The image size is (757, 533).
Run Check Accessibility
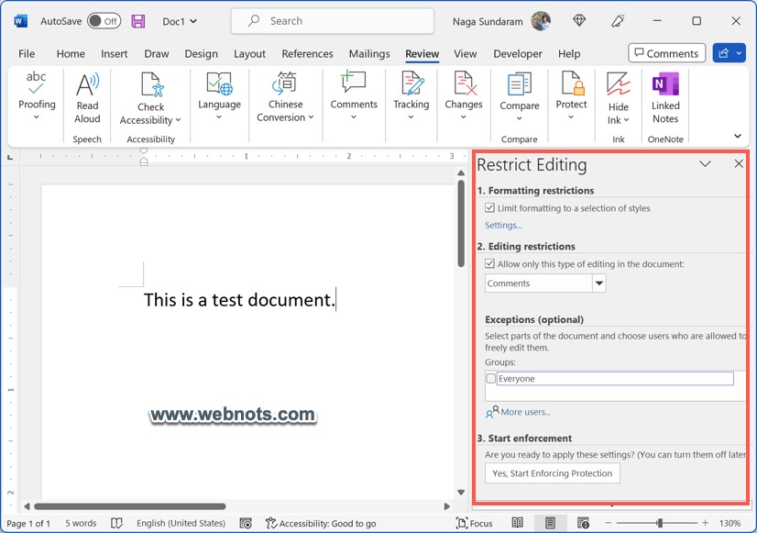pyautogui.click(x=149, y=96)
